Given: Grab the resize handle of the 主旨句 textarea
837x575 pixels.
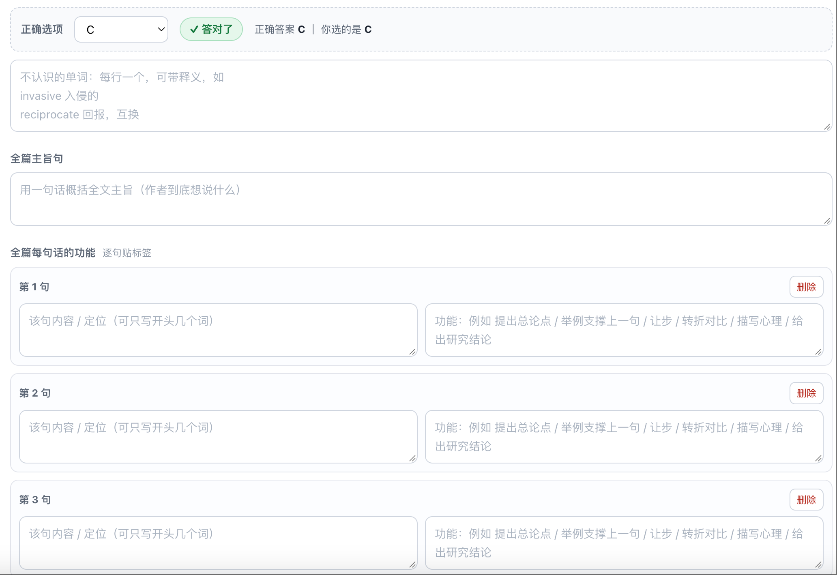Looking at the screenshot, I should (827, 221).
